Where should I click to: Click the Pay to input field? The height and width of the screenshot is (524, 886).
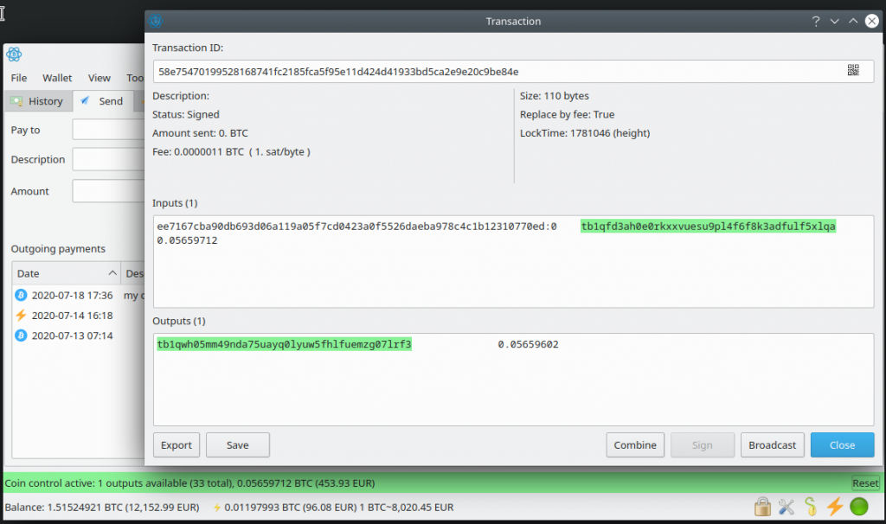click(108, 130)
